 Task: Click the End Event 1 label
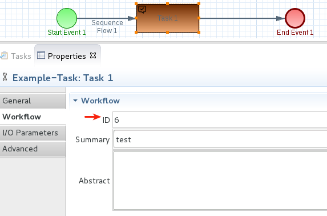coord(295,33)
